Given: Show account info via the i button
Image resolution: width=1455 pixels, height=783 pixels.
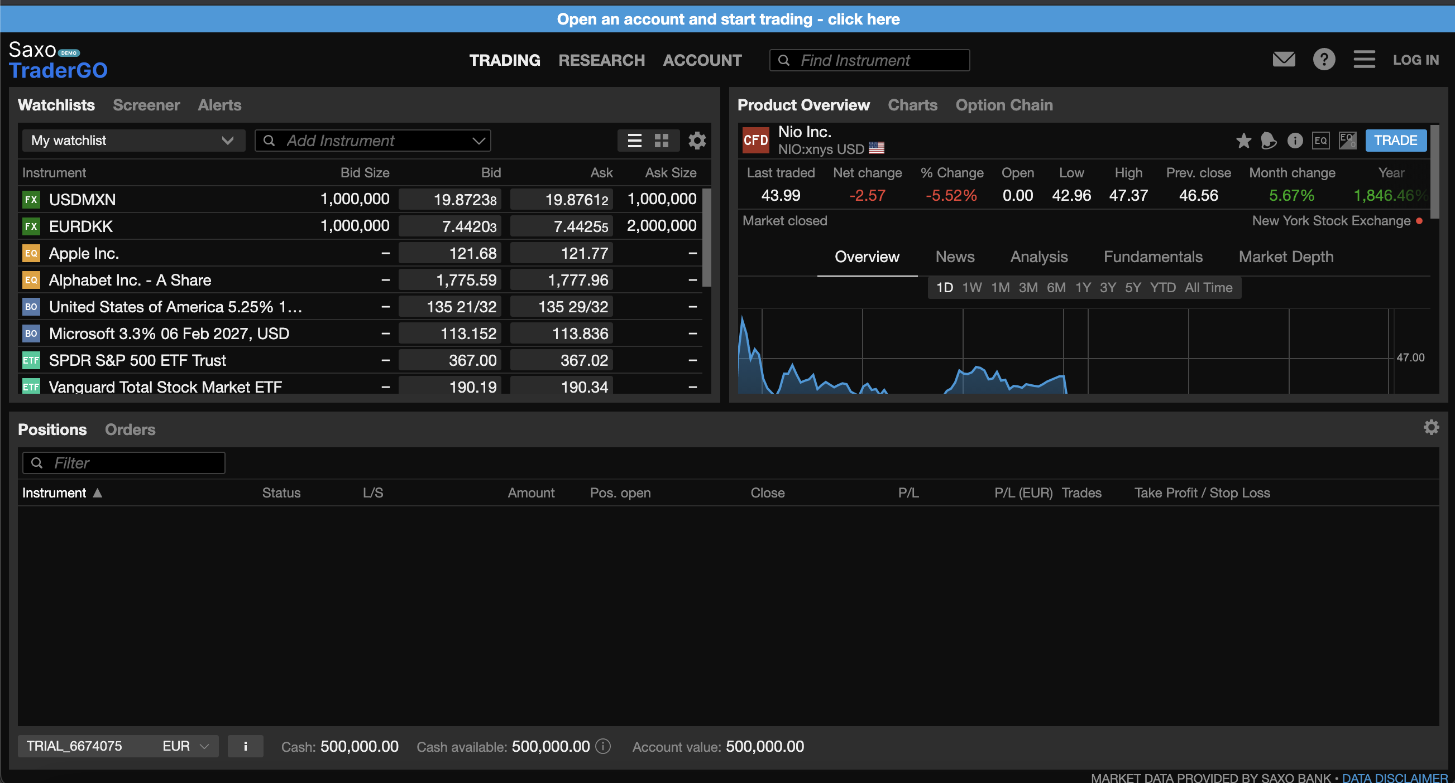Looking at the screenshot, I should pos(245,746).
